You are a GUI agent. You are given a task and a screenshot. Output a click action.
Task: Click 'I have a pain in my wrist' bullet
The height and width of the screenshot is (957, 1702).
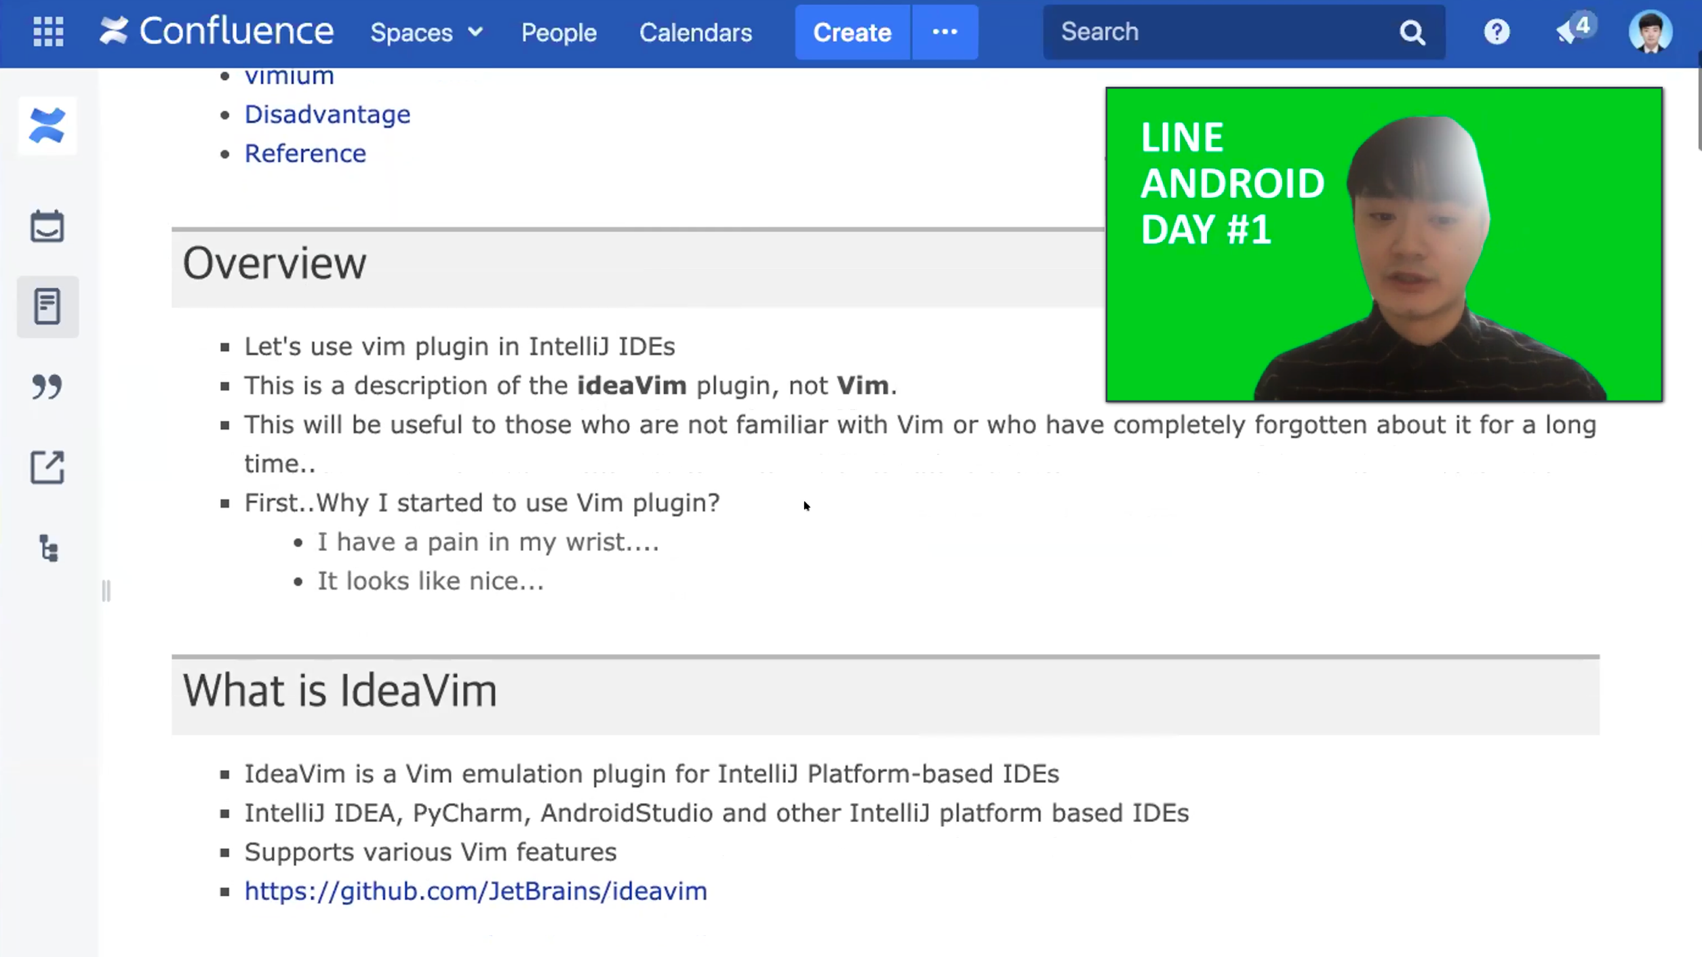488,542
